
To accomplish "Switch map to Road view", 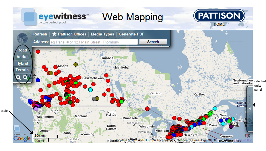I will pyautogui.click(x=22, y=50).
